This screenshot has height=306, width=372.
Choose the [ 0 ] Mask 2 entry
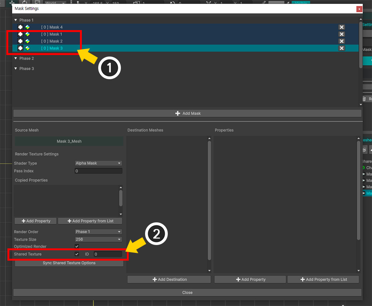tap(185, 41)
